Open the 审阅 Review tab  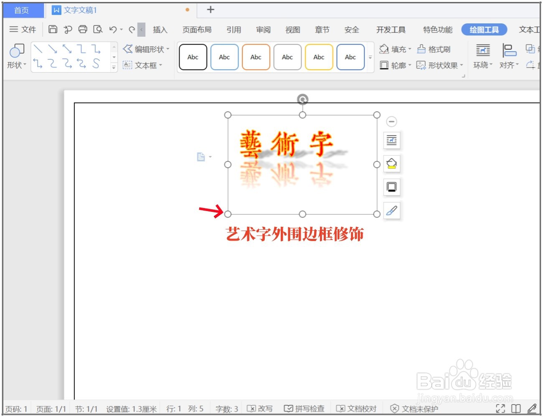coord(263,30)
